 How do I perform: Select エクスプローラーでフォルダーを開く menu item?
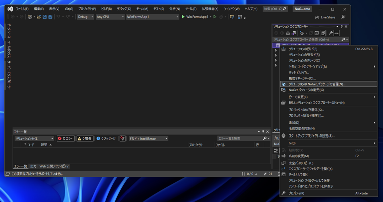[329, 169]
